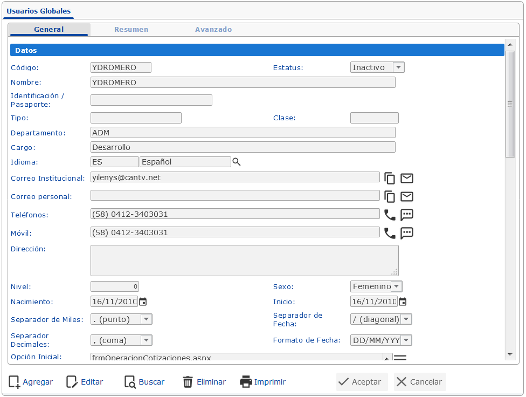Open the Inicio date calendar picker
Screen dimensions: 526x397
(403, 302)
